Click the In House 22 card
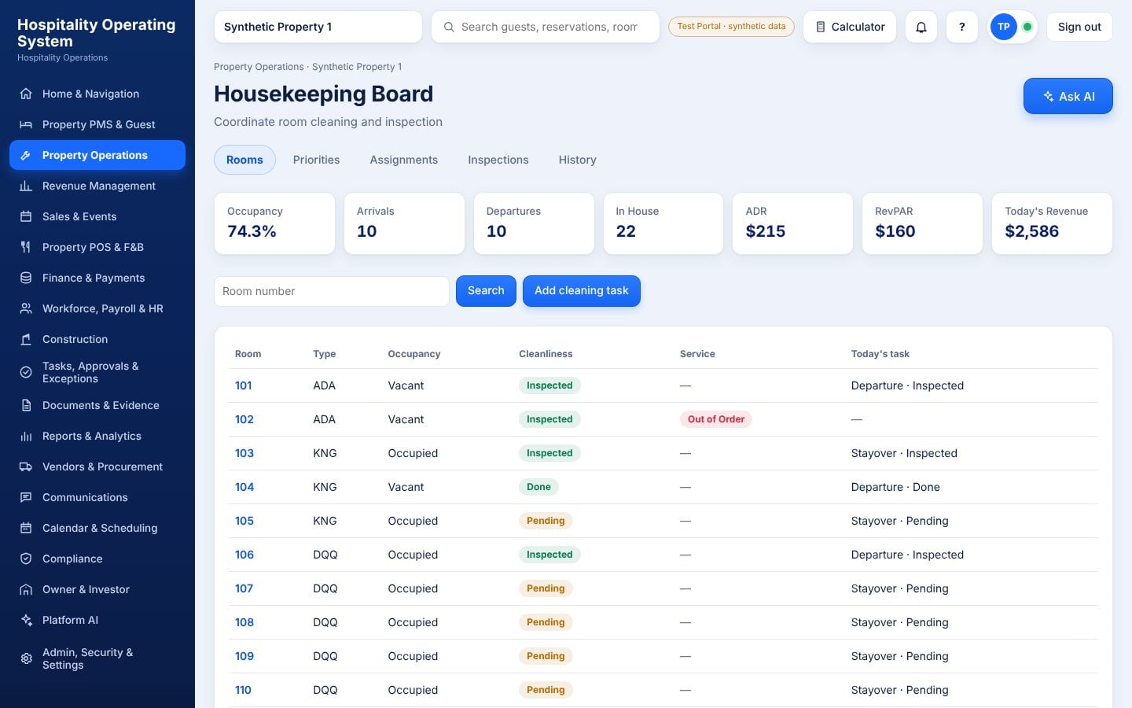Viewport: 1132px width, 708px height. (663, 223)
